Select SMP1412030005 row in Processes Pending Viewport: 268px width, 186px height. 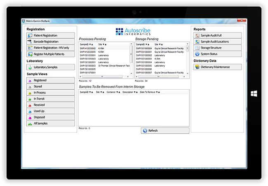point(104,52)
